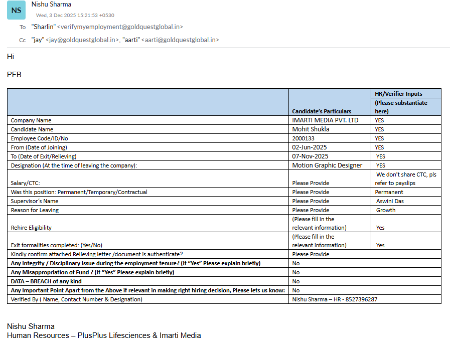Click the Cc address jay@goldquestglobal.in
The image size is (450, 349).
(82, 40)
